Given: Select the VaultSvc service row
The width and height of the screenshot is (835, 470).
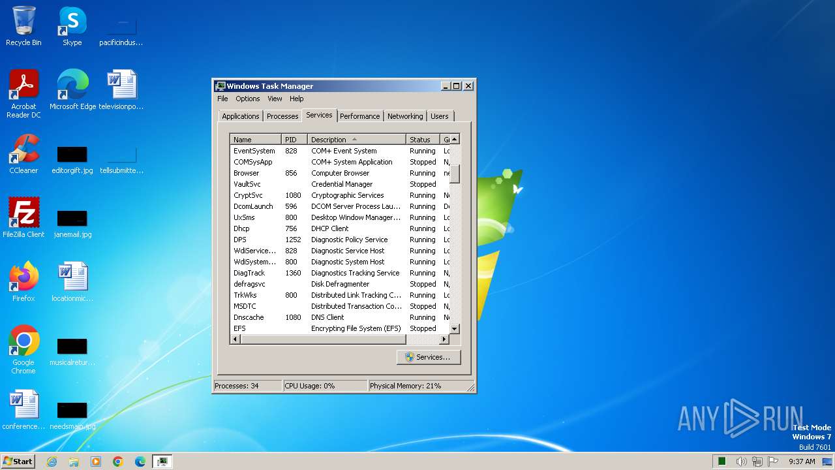Looking at the screenshot, I should click(x=340, y=184).
